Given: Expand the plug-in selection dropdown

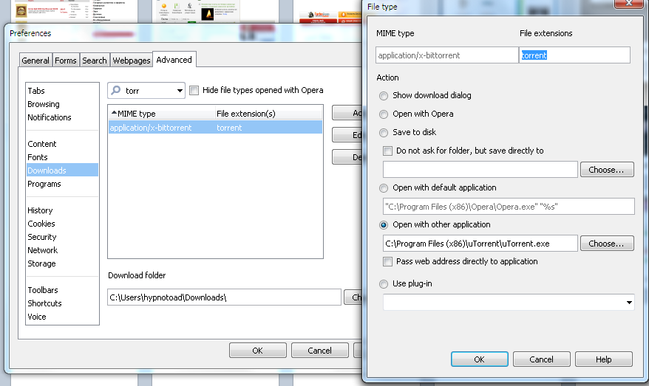Looking at the screenshot, I should coord(629,302).
